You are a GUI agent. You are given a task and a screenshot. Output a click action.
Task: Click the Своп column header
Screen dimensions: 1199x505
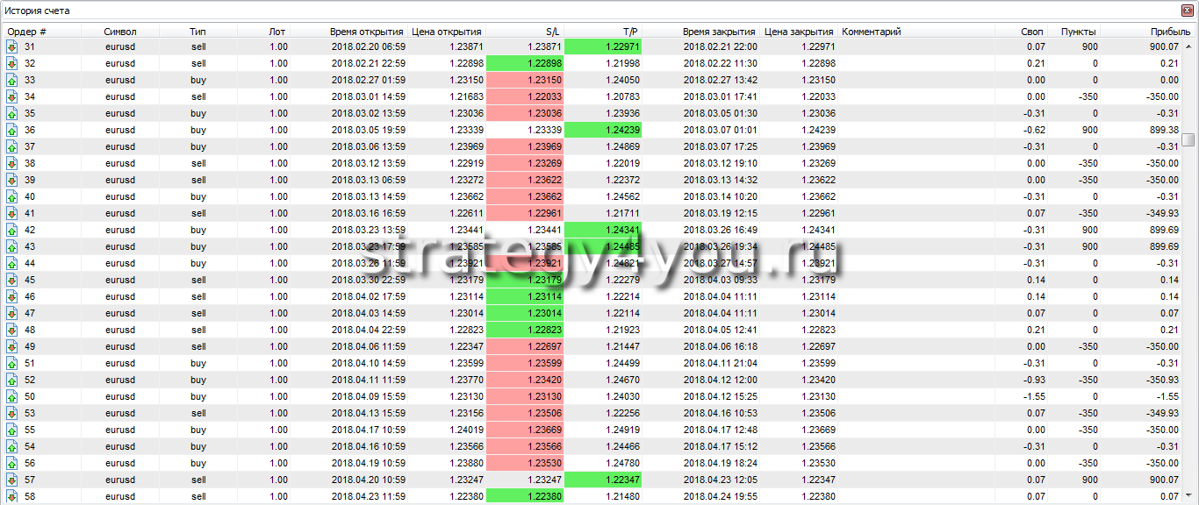coord(1032,32)
